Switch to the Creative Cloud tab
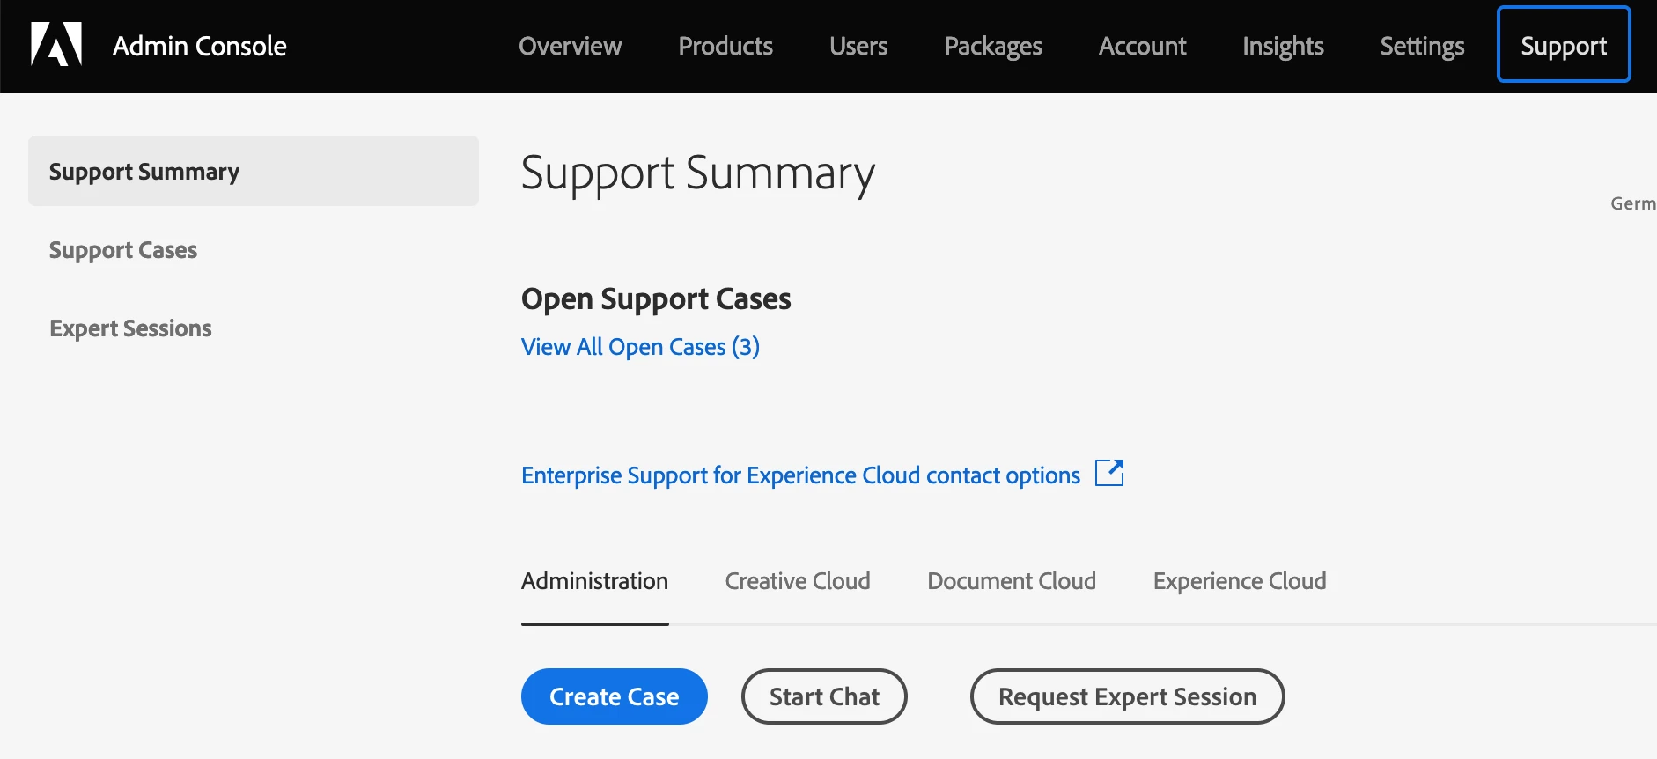 [x=798, y=581]
